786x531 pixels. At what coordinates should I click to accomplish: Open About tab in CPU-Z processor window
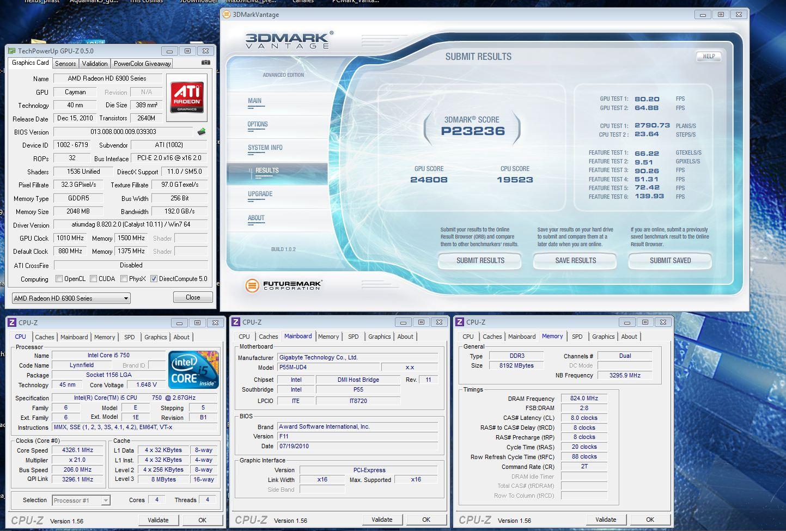181,337
